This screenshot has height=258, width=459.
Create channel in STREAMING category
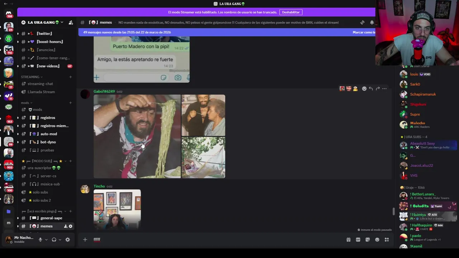(x=70, y=77)
